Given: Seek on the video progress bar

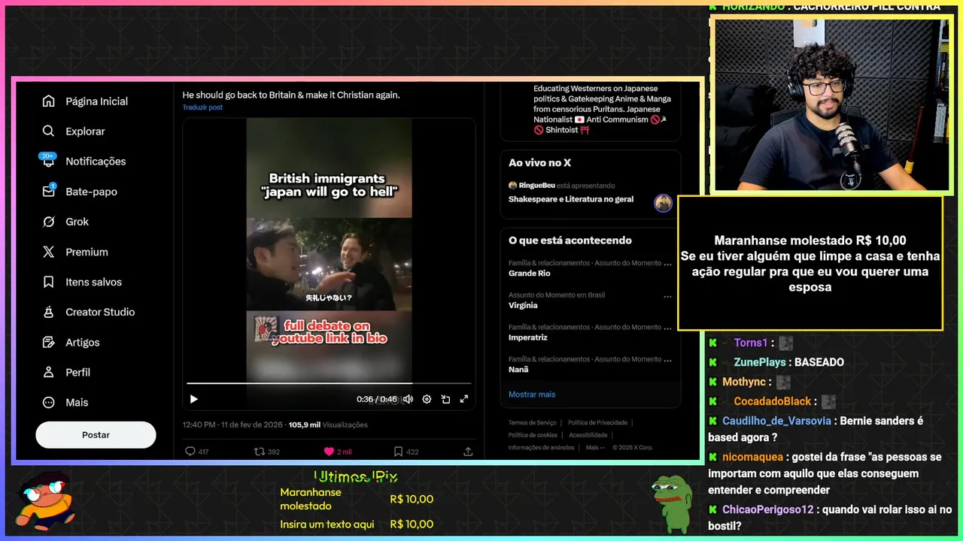Looking at the screenshot, I should point(329,383).
